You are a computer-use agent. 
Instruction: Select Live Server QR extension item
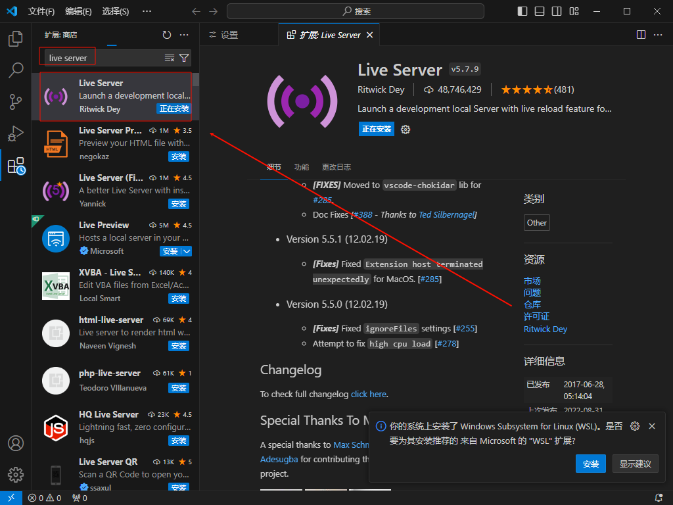116,471
